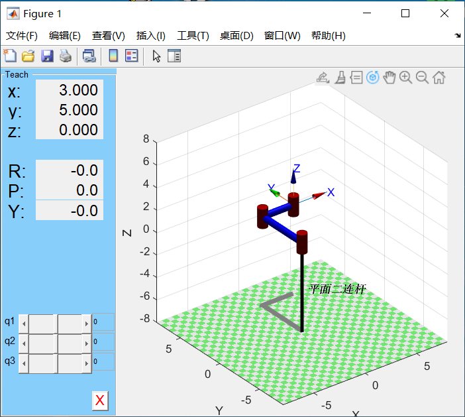Click the q3 slider thumb
Viewport: 465px width, 417px height.
tap(57, 363)
